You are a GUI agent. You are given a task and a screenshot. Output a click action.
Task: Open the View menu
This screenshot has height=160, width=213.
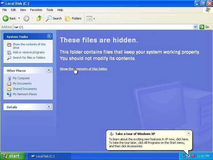tap(23, 10)
